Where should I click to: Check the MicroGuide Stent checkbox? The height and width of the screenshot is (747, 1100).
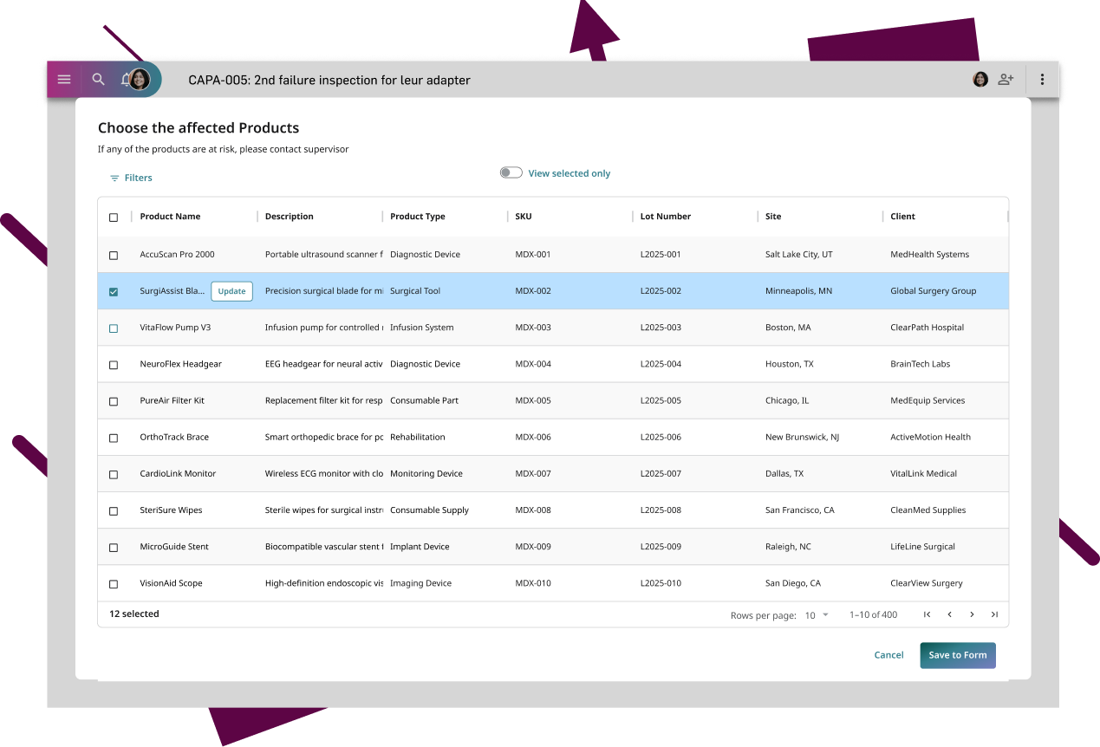tap(114, 548)
